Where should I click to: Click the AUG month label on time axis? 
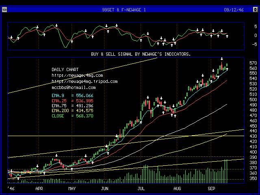(177, 188)
